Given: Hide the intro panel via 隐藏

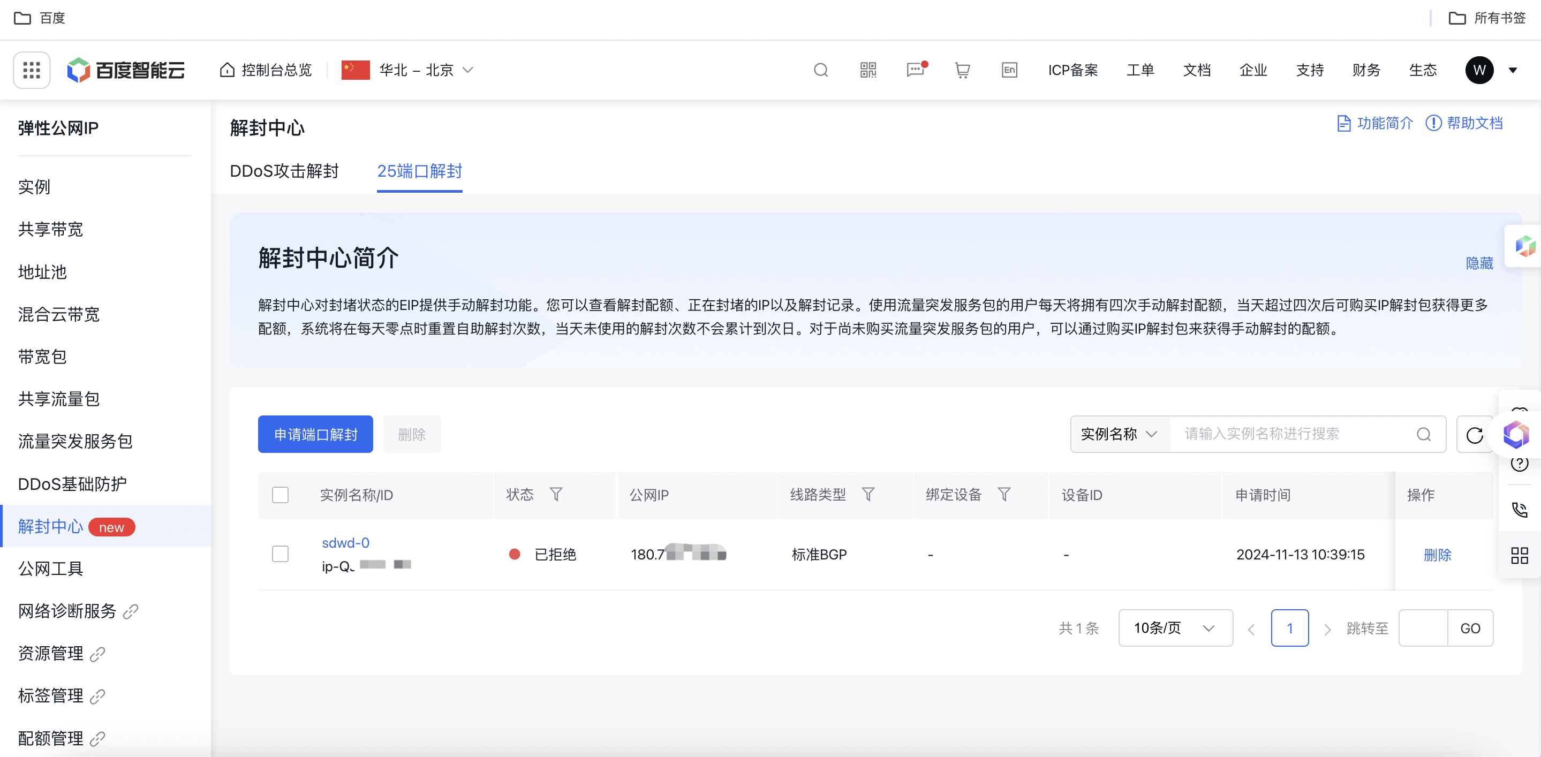Looking at the screenshot, I should pos(1479,263).
